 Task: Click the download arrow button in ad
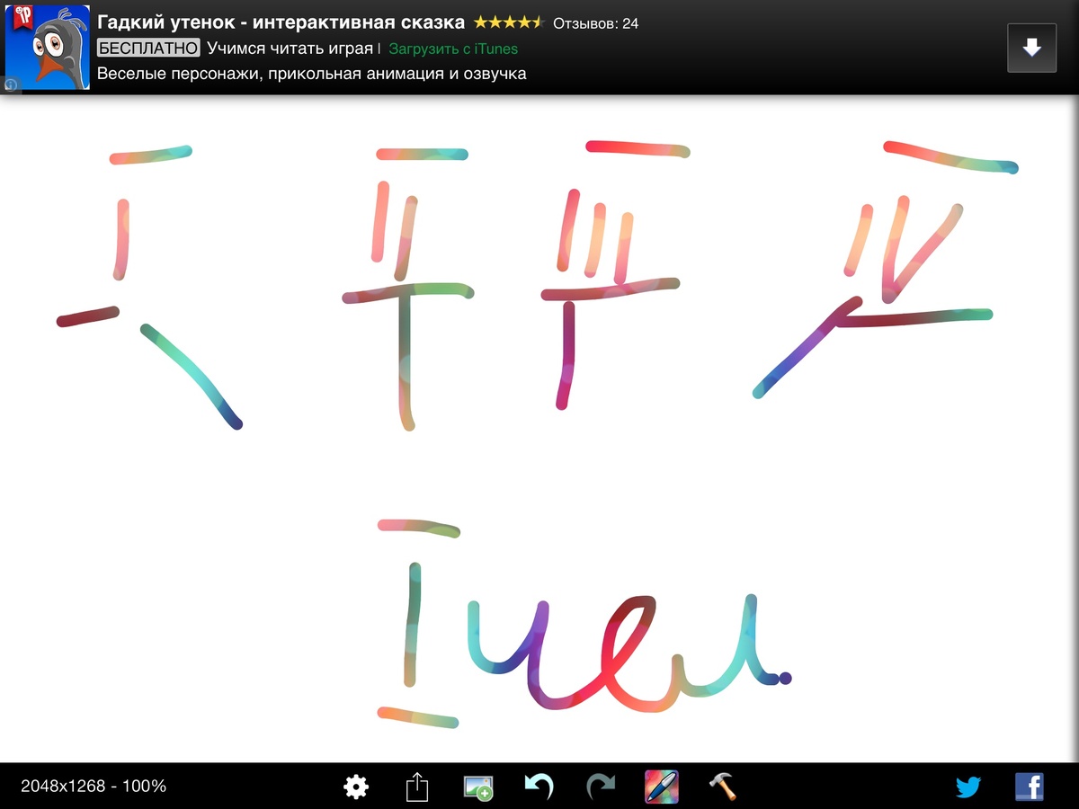tap(1031, 48)
